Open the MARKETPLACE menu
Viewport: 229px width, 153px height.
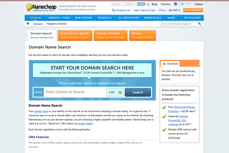coord(153,18)
